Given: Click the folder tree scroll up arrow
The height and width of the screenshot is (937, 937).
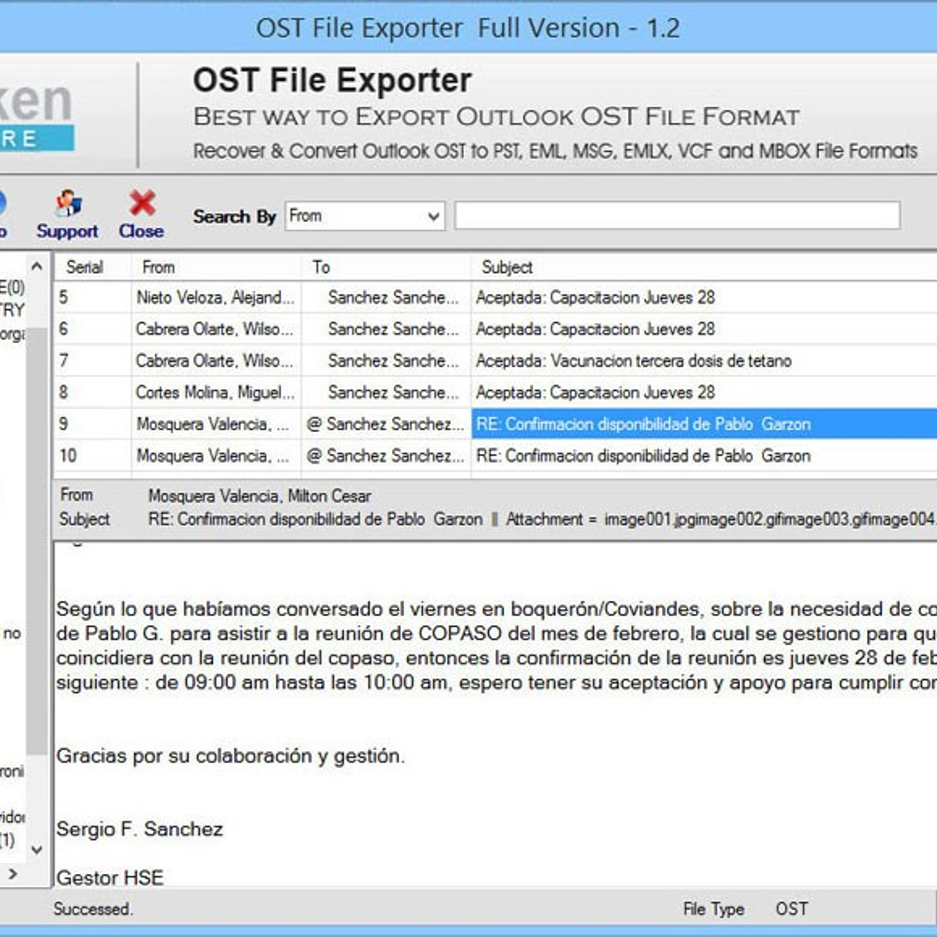Looking at the screenshot, I should (x=37, y=266).
